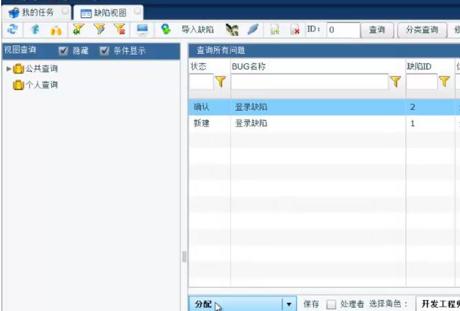Click the filter funnel beside BUG名称 column

pyautogui.click(x=395, y=81)
